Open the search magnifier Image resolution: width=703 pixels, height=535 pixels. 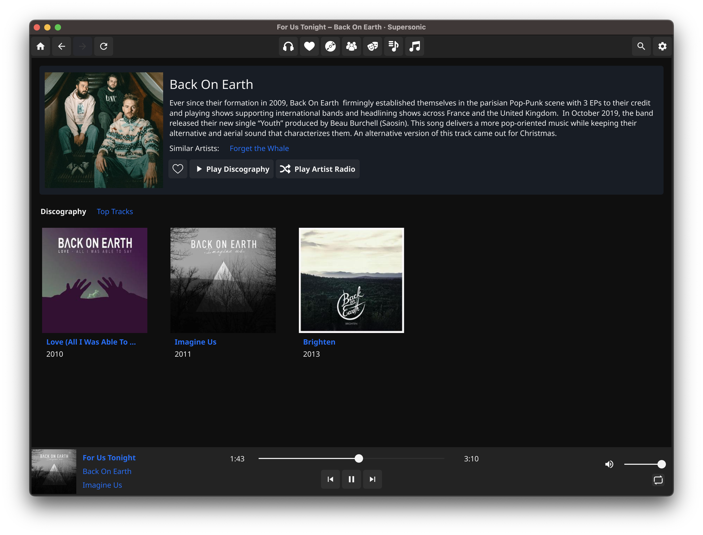point(641,47)
